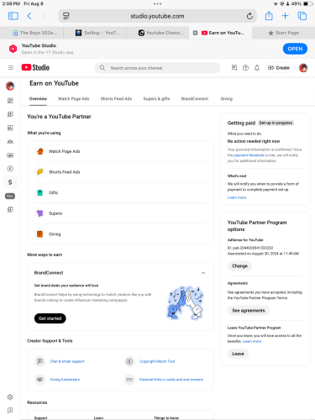Click the Search across your channel field
This screenshot has height=420, width=315.
pyautogui.click(x=157, y=68)
